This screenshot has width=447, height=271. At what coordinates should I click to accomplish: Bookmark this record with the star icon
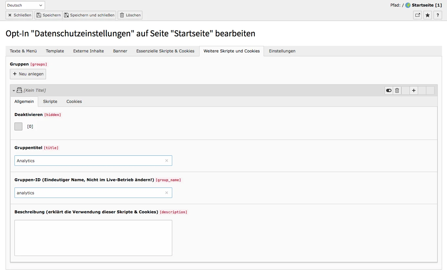coord(427,15)
